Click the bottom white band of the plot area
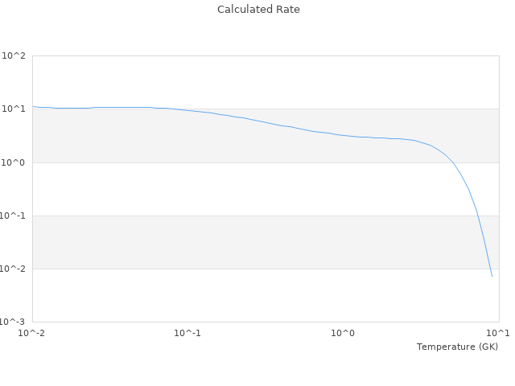The image size is (515, 386). [x=241, y=295]
